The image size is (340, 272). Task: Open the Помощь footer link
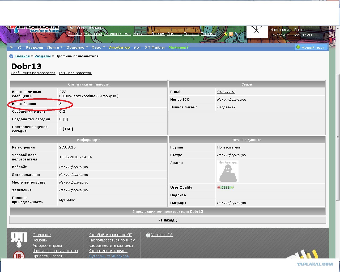pyautogui.click(x=40, y=240)
